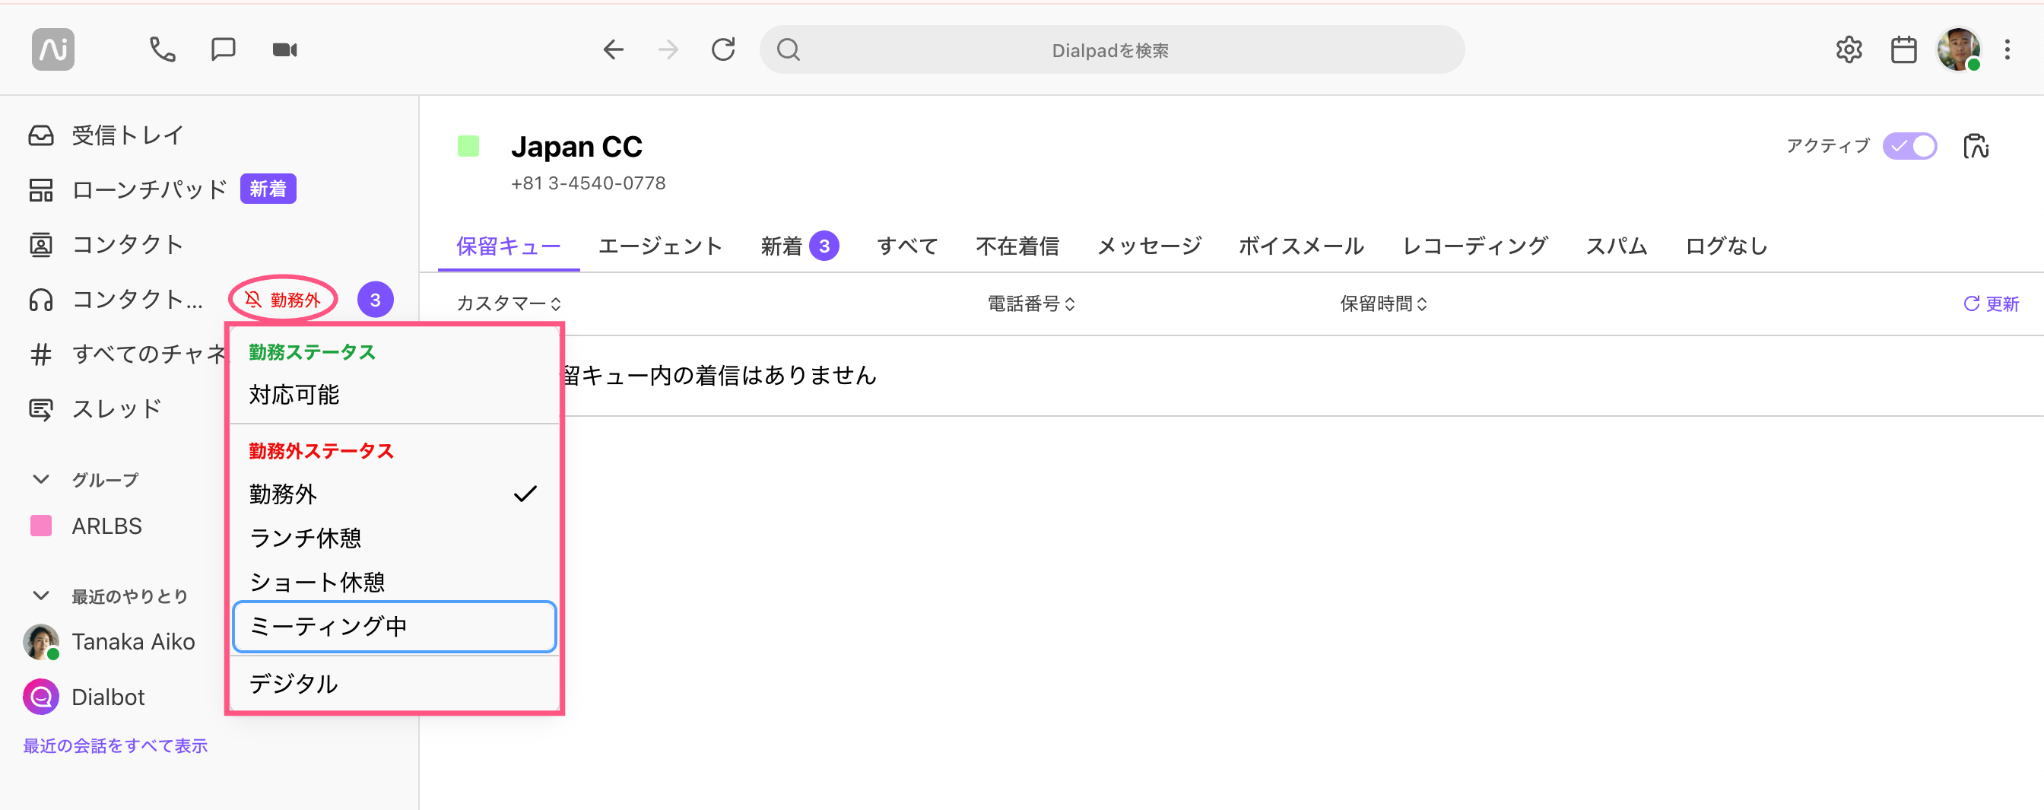This screenshot has height=810, width=2044.
Task: Select 勤務外 status option
Action: click(x=395, y=494)
